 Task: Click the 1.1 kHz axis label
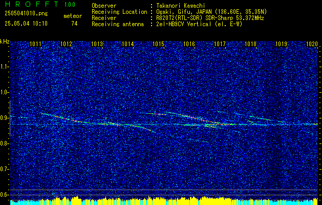(x=4, y=67)
